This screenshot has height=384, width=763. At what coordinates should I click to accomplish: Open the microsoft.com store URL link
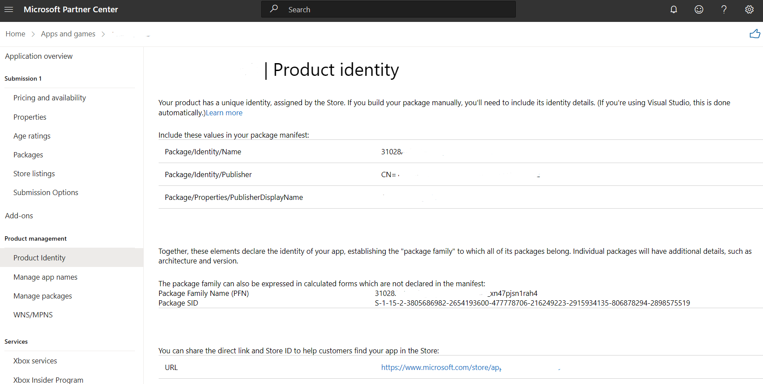(441, 367)
